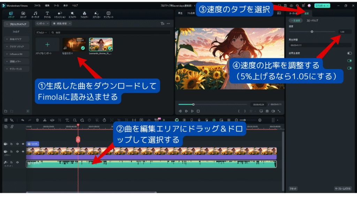Click the エクスポート (Export) button

click(x=322, y=6)
